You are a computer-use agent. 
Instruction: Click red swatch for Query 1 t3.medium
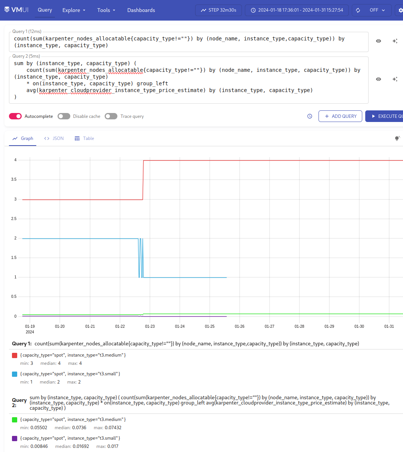point(15,355)
